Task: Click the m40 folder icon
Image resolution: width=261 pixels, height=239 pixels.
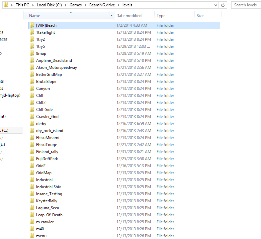Action: click(x=32, y=229)
